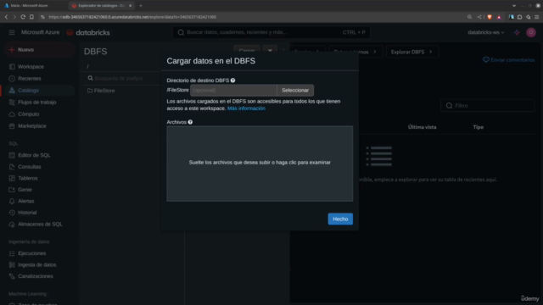This screenshot has height=305, width=543.
Task: Click the Tipo column header
Action: 479,127
